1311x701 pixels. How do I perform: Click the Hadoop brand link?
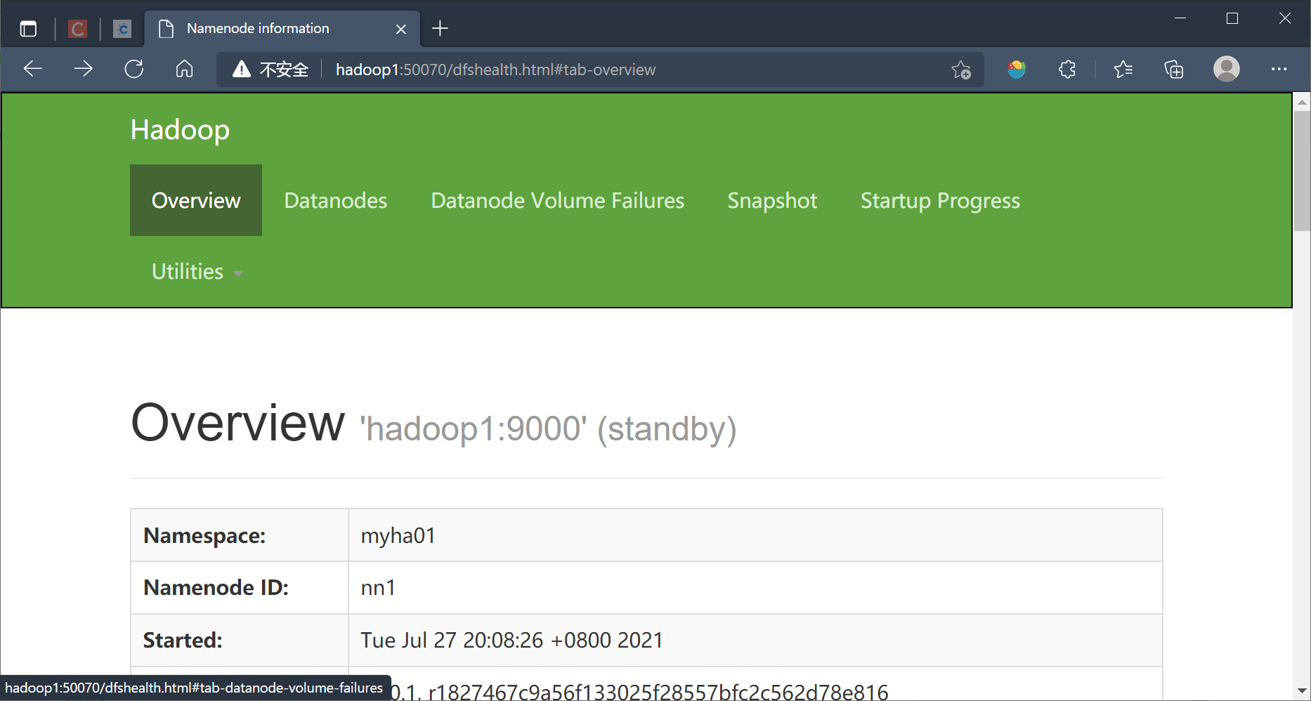(x=180, y=130)
